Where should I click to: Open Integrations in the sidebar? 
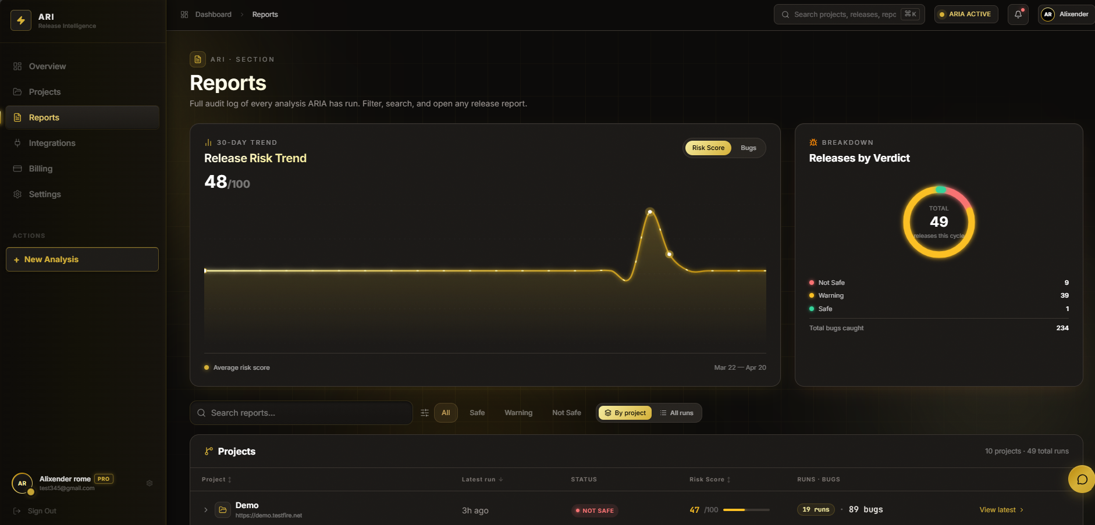point(82,143)
